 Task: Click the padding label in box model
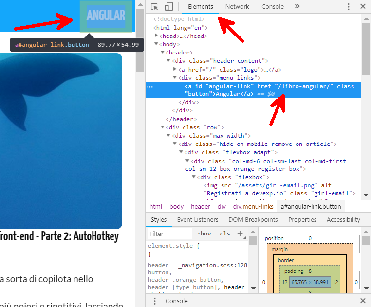click(x=294, y=271)
